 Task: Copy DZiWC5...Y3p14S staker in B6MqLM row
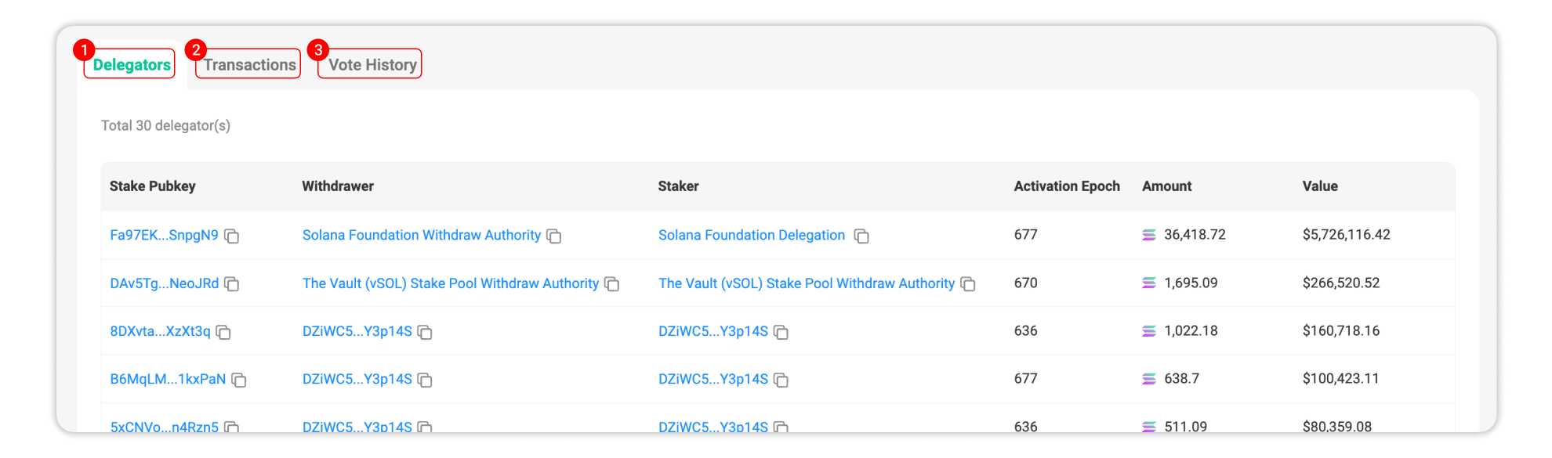781,380
